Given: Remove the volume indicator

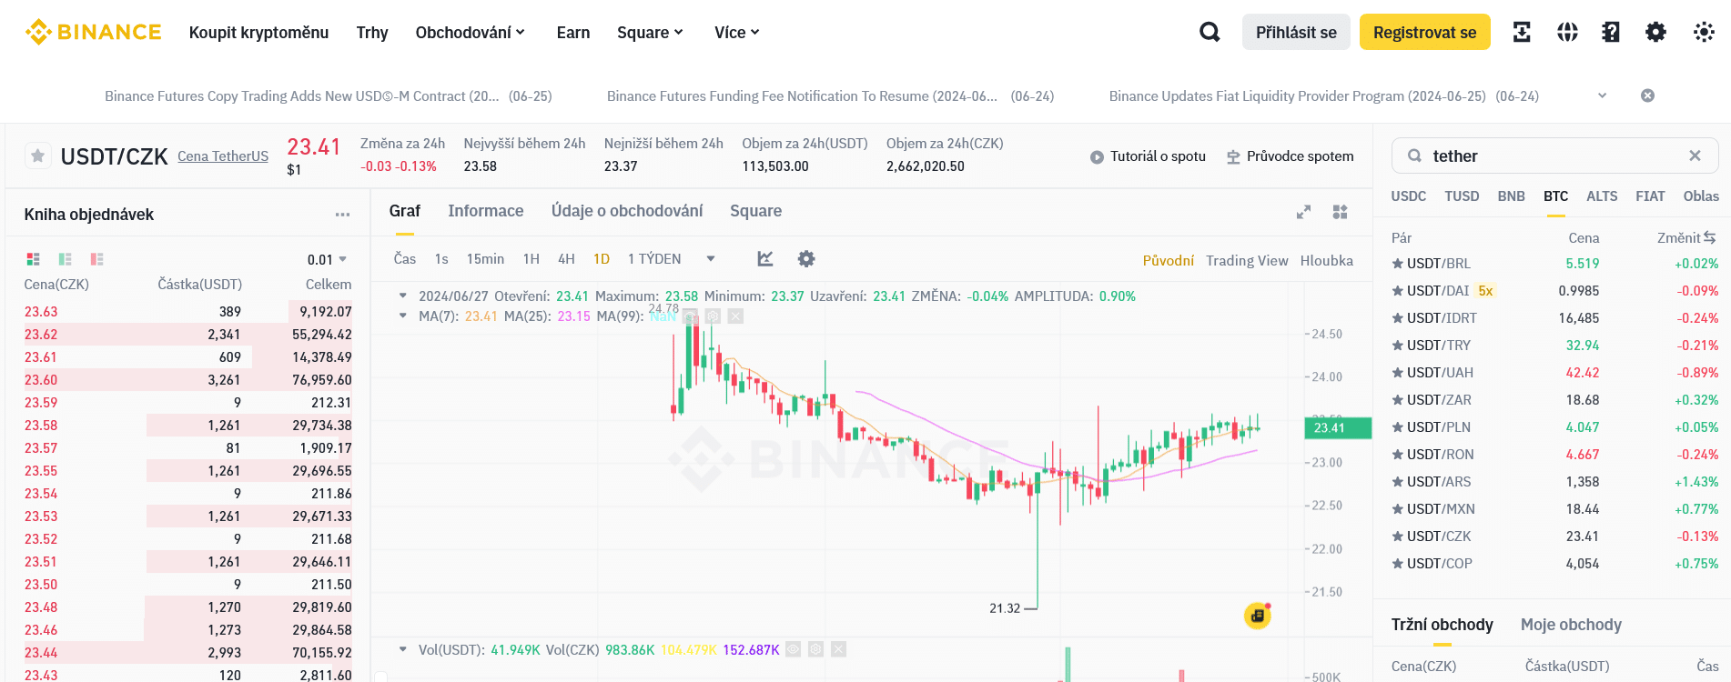Looking at the screenshot, I should coord(839,649).
